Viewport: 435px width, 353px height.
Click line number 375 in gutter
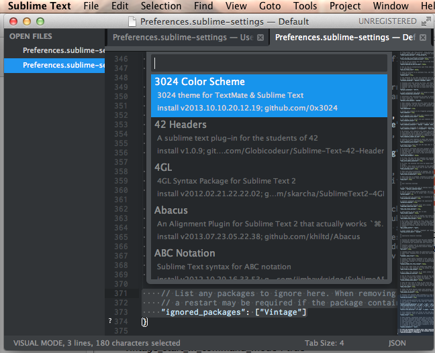(121, 331)
